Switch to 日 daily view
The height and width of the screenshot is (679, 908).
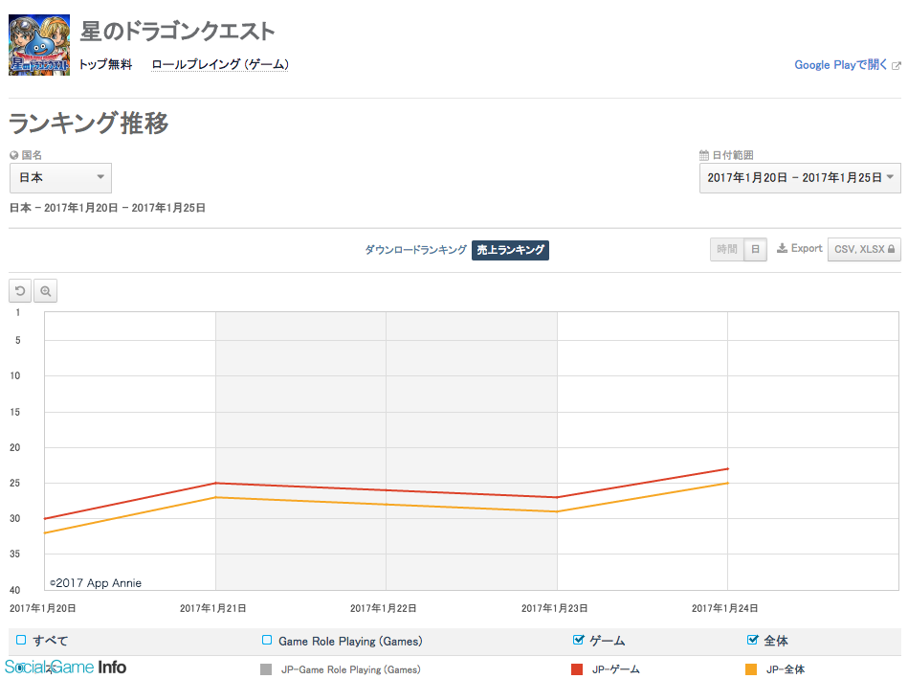(755, 249)
